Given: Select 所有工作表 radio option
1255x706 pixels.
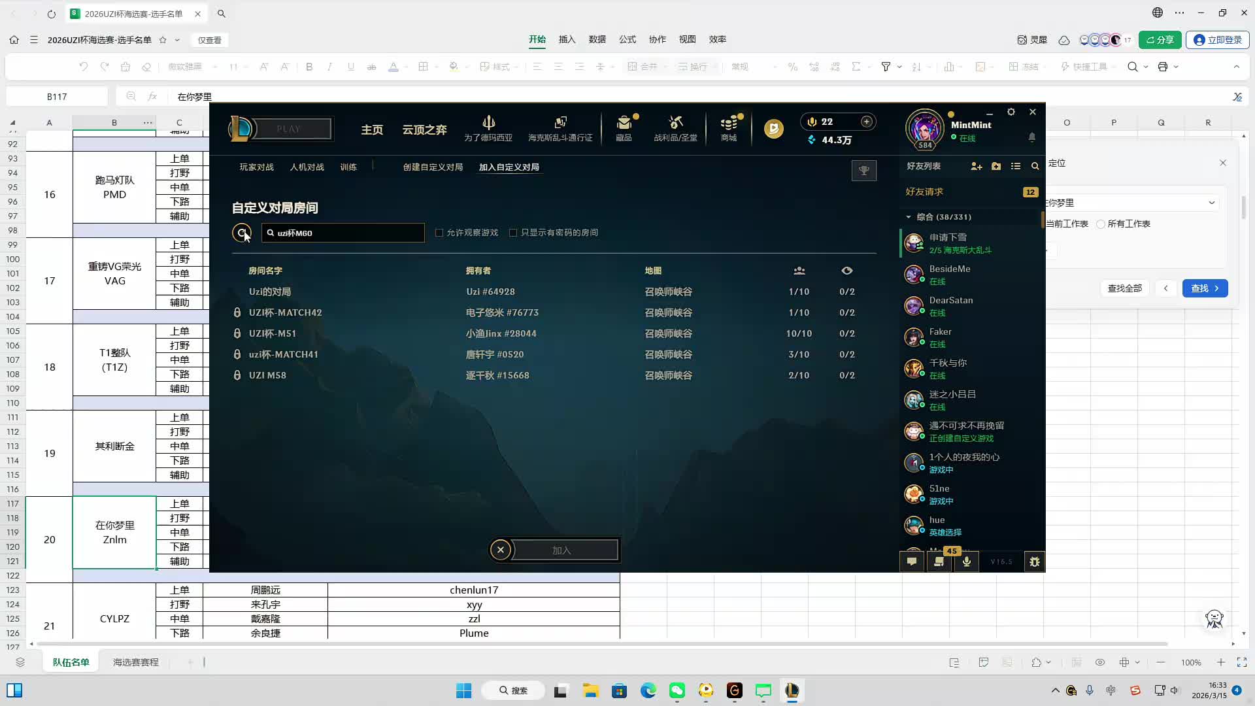Looking at the screenshot, I should 1101,224.
